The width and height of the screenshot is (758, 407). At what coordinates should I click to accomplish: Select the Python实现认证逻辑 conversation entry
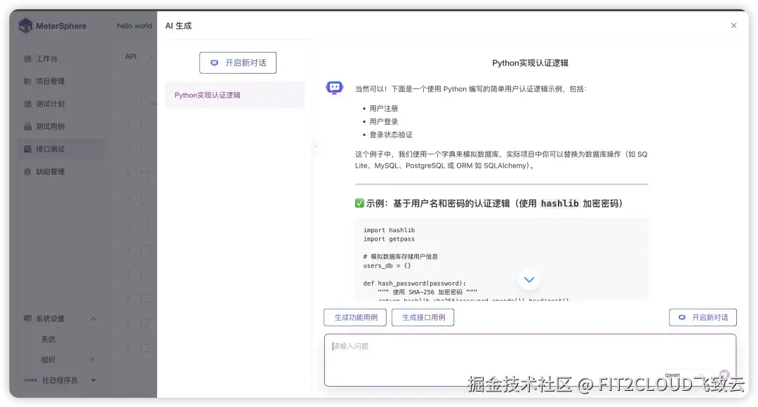235,95
